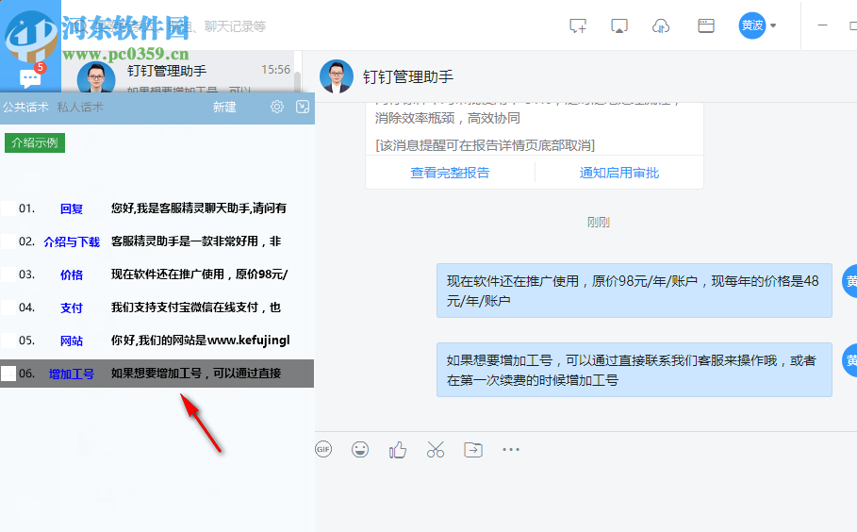857x532 pixels.
Task: Click the 15:56 timestamp in chat list
Action: pos(275,70)
